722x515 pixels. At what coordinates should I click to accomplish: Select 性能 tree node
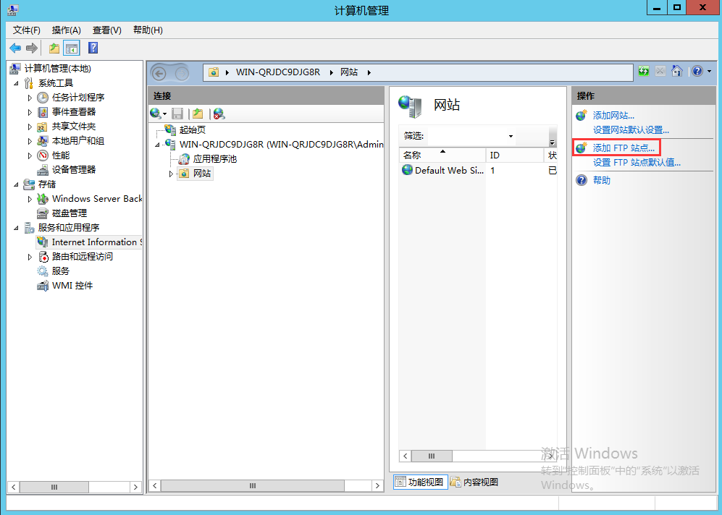61,156
